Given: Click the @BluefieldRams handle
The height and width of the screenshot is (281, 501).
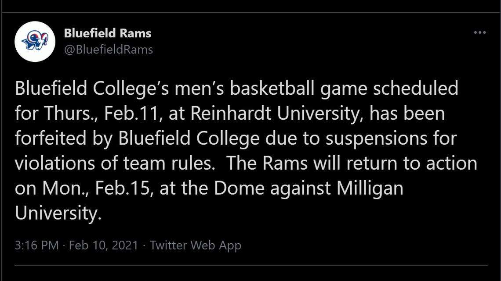Looking at the screenshot, I should (108, 50).
